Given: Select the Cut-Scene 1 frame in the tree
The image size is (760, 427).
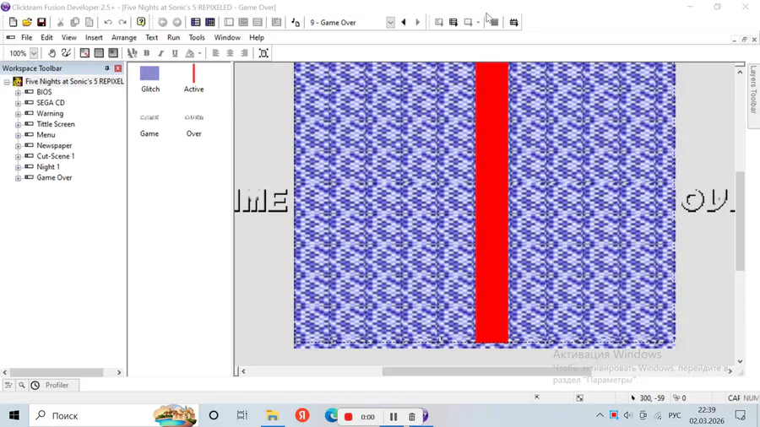Looking at the screenshot, I should [56, 156].
